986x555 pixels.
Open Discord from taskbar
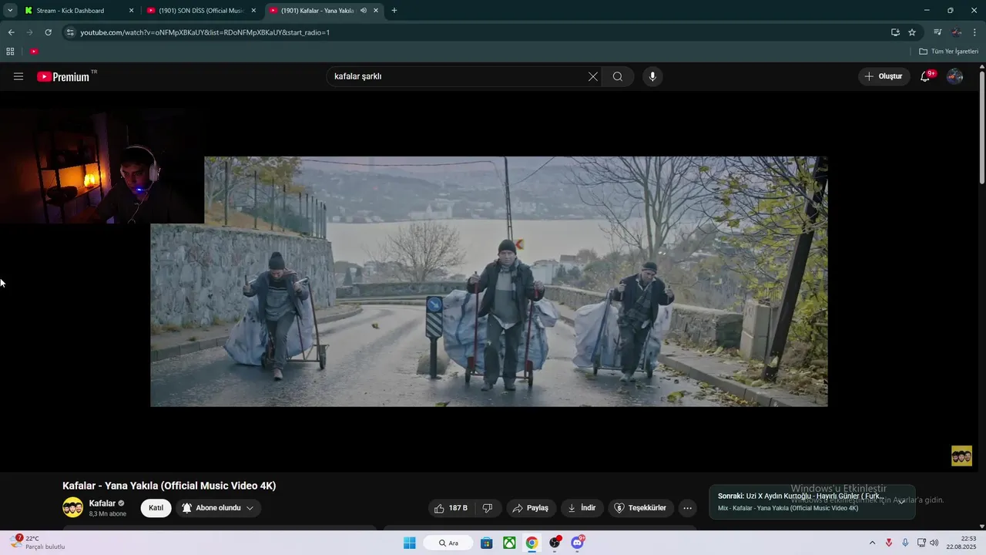click(x=578, y=543)
